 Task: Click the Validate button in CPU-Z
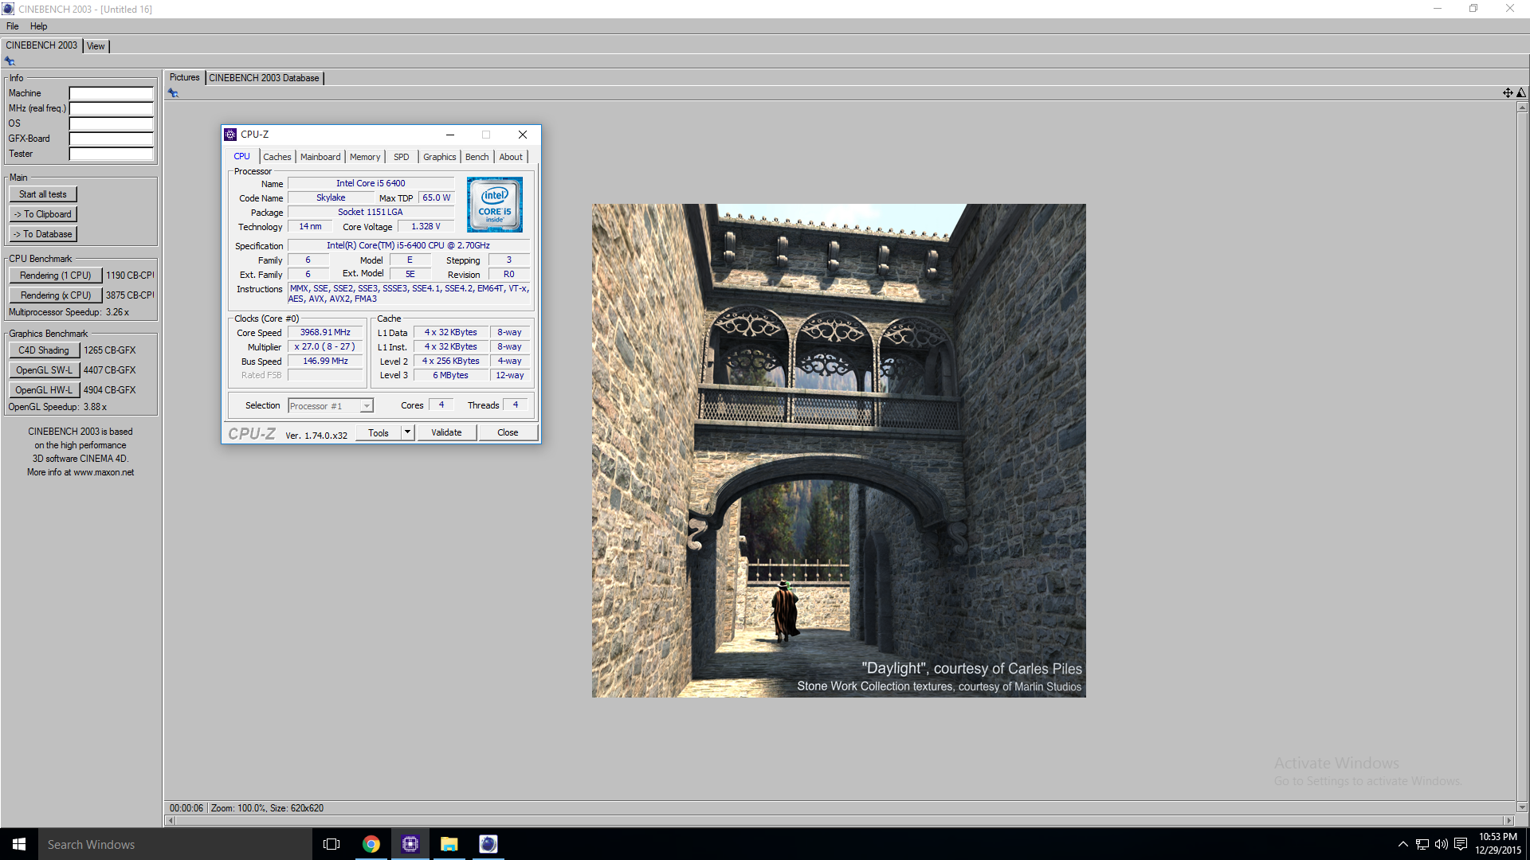(x=446, y=433)
